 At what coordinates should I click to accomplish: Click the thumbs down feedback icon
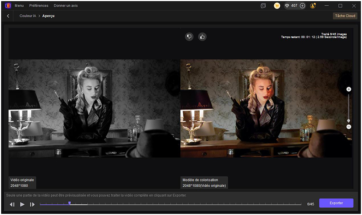[x=189, y=37]
